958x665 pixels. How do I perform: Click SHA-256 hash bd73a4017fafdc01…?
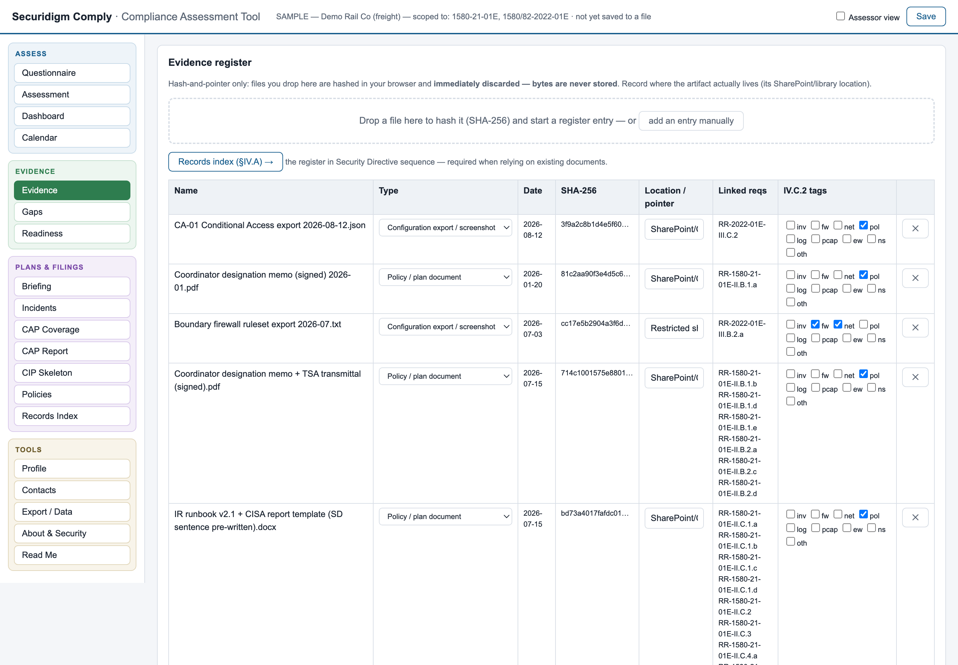[595, 513]
